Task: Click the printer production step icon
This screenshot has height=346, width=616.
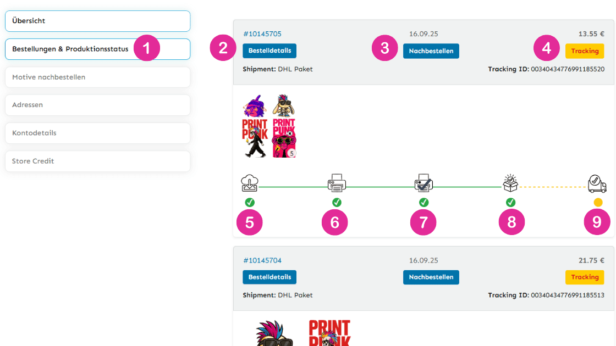Action: 337,183
